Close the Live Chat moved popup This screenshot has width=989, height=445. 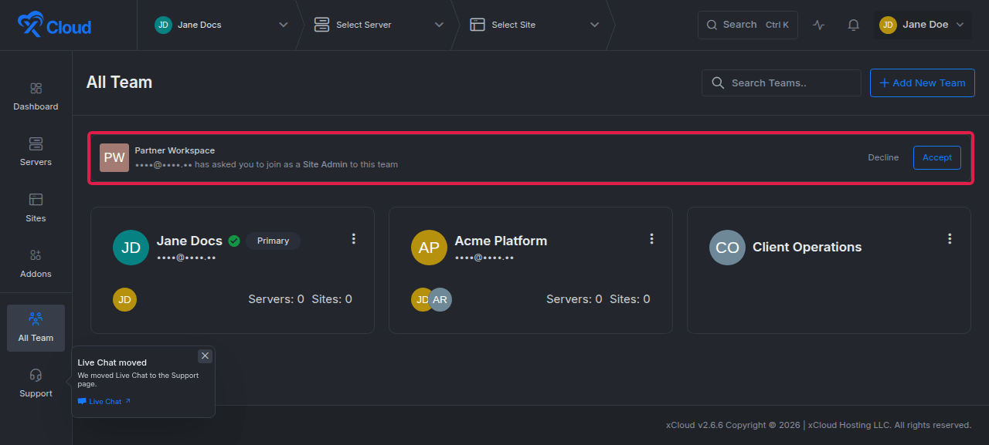pos(205,356)
